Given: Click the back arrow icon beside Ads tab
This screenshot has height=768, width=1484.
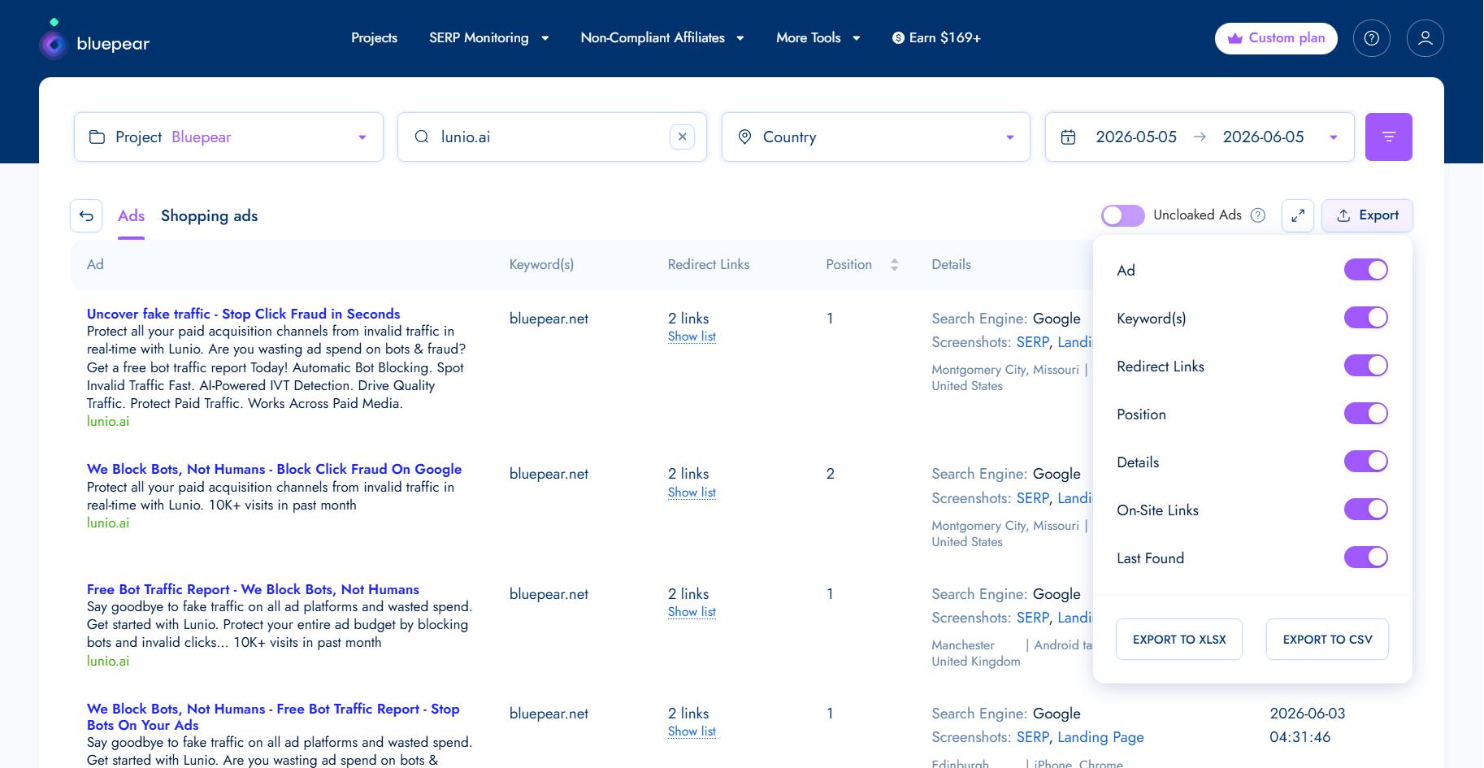Looking at the screenshot, I should tap(86, 216).
